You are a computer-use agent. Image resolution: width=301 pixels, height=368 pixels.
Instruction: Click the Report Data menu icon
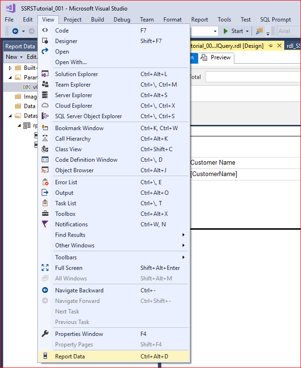46,356
